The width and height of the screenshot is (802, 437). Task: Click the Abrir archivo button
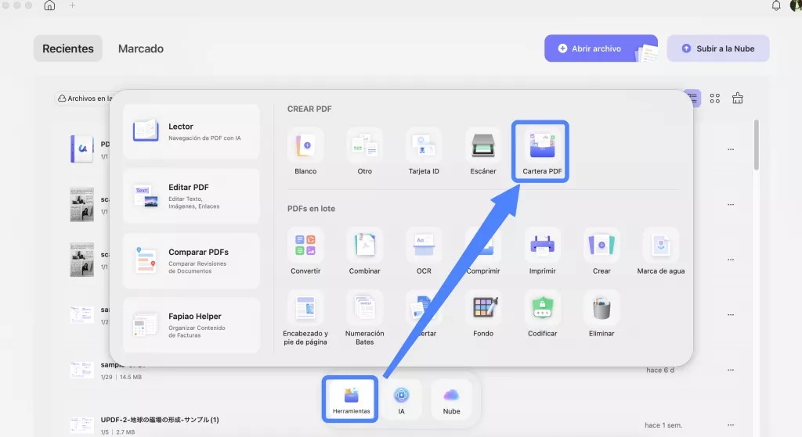(601, 48)
